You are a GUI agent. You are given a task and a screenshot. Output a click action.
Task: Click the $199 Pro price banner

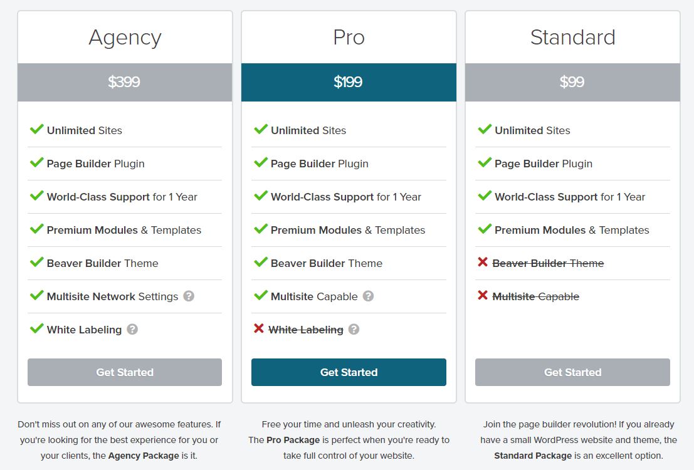pos(349,82)
